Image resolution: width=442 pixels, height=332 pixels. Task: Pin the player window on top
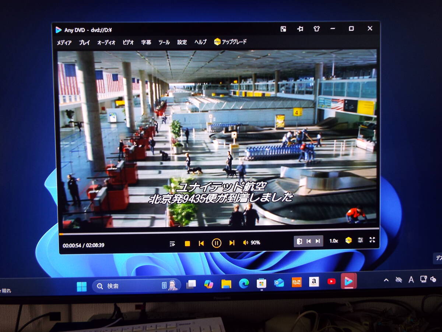300,29
